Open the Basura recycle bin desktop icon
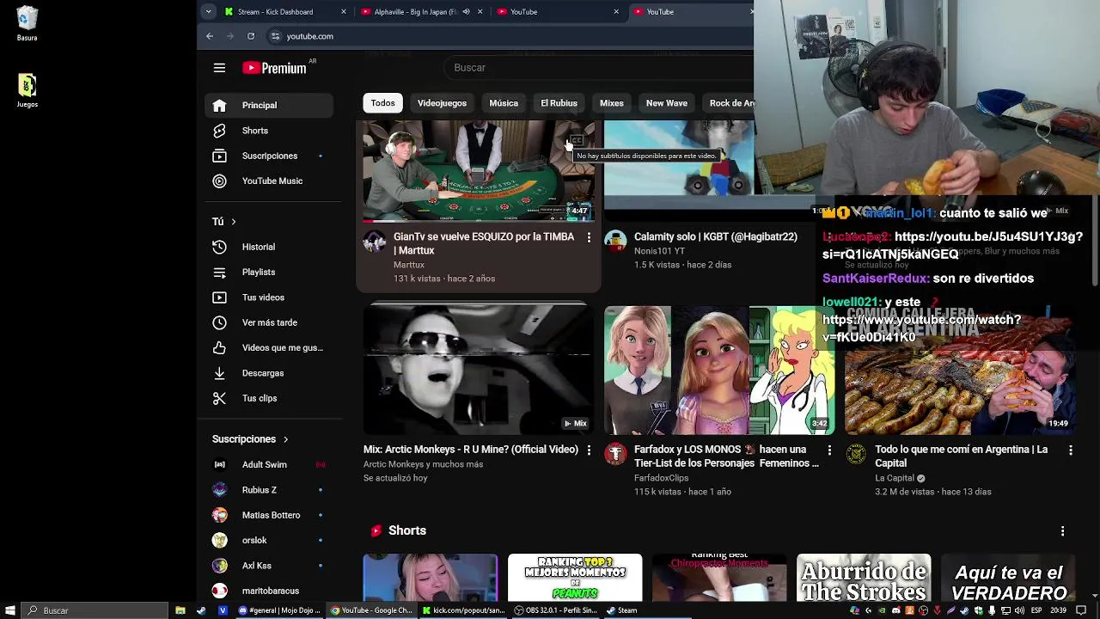 (x=27, y=24)
